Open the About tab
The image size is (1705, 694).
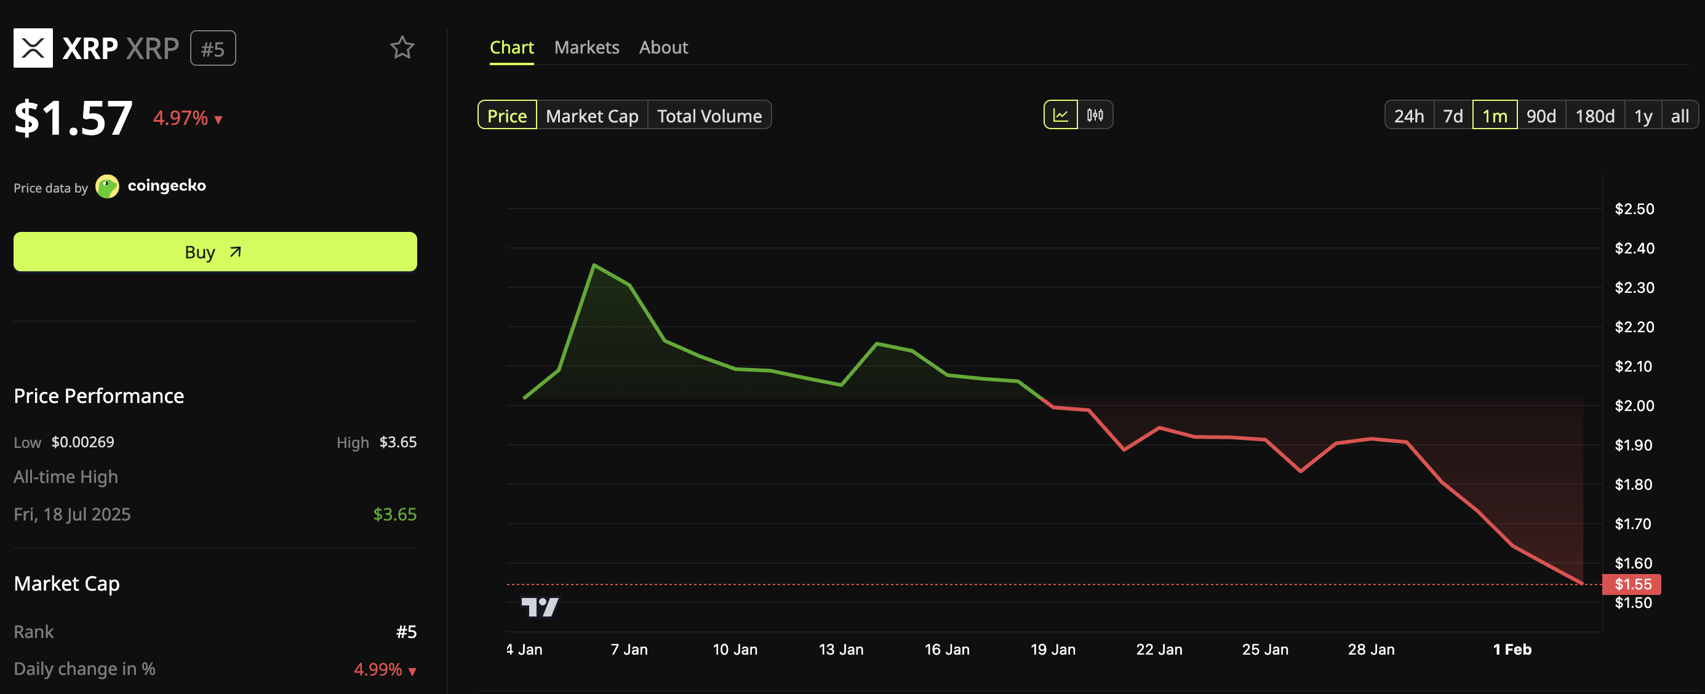663,47
